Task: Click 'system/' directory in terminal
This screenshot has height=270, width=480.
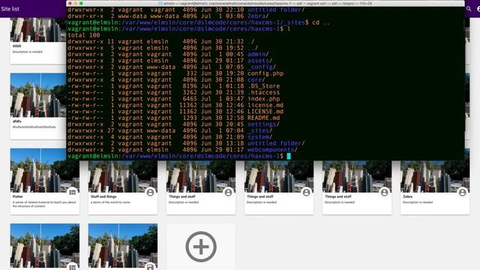Action: tap(260, 137)
